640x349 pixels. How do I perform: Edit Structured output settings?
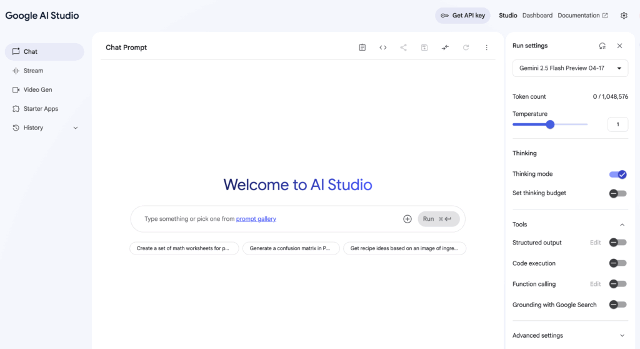tap(595, 243)
